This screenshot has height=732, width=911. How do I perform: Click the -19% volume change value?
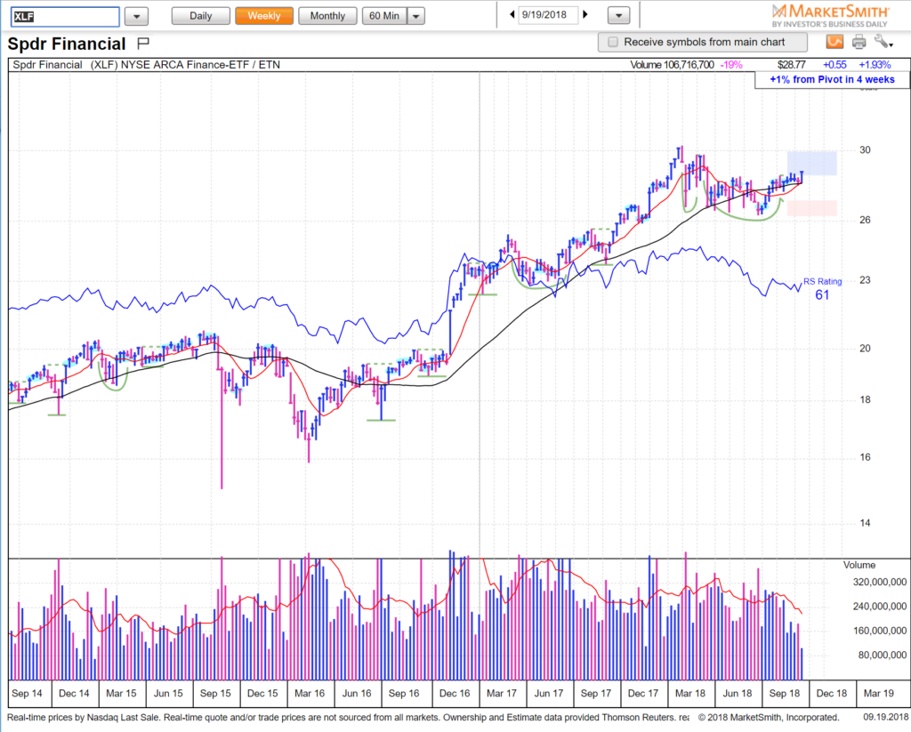click(731, 65)
